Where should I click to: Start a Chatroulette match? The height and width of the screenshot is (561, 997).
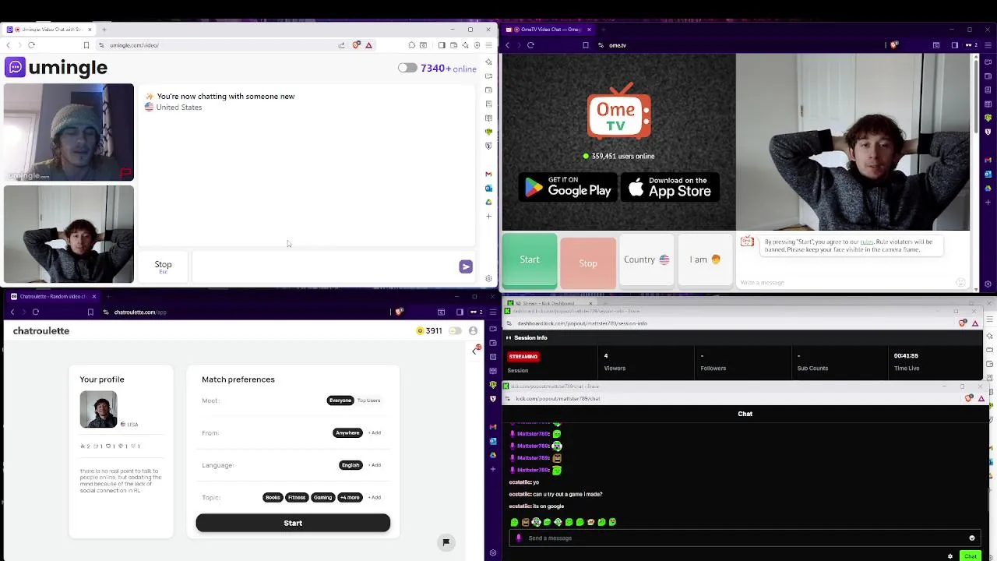point(293,523)
